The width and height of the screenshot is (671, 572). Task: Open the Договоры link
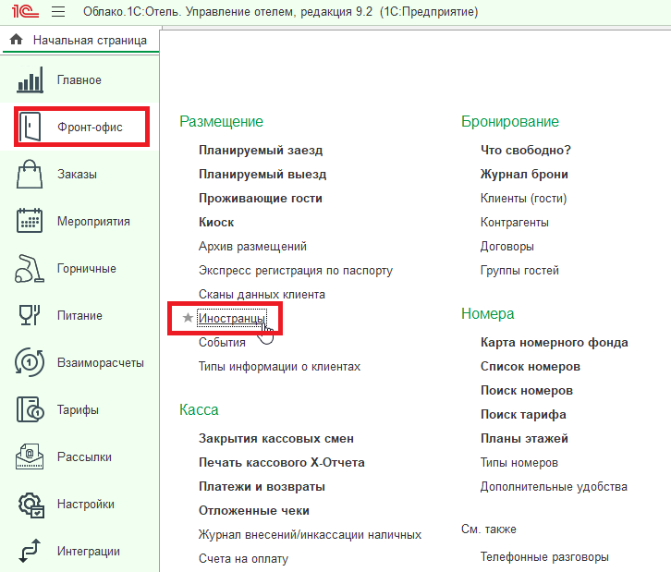click(507, 246)
